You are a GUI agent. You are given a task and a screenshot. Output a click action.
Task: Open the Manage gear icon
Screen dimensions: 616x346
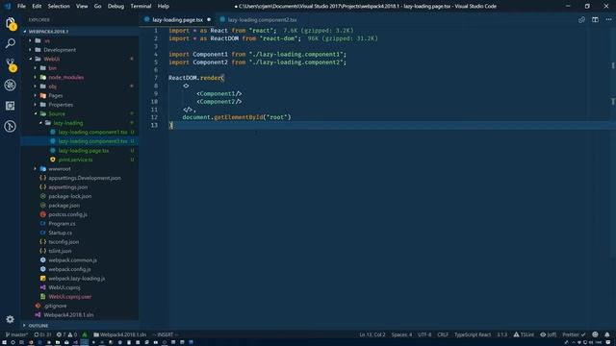pos(11,319)
